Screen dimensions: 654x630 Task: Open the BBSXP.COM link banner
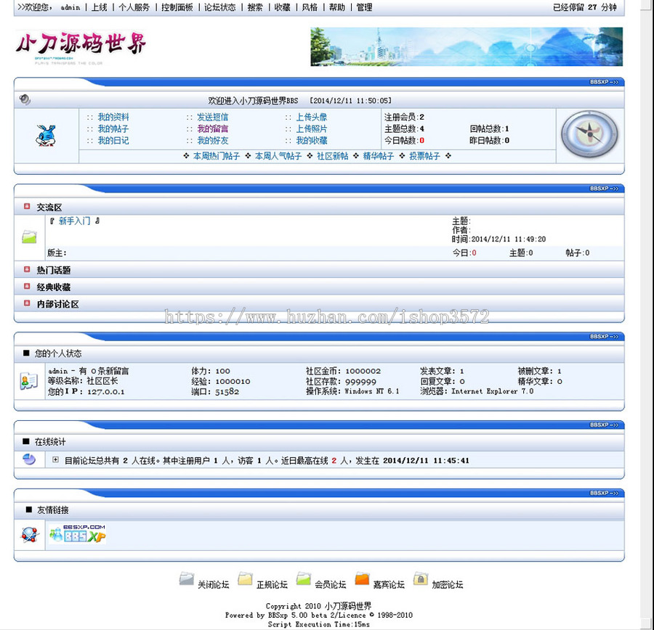point(77,533)
